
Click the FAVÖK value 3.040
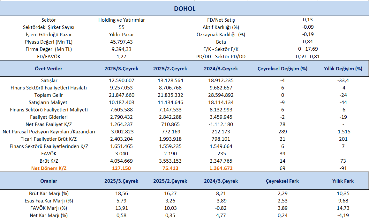point(121,154)
